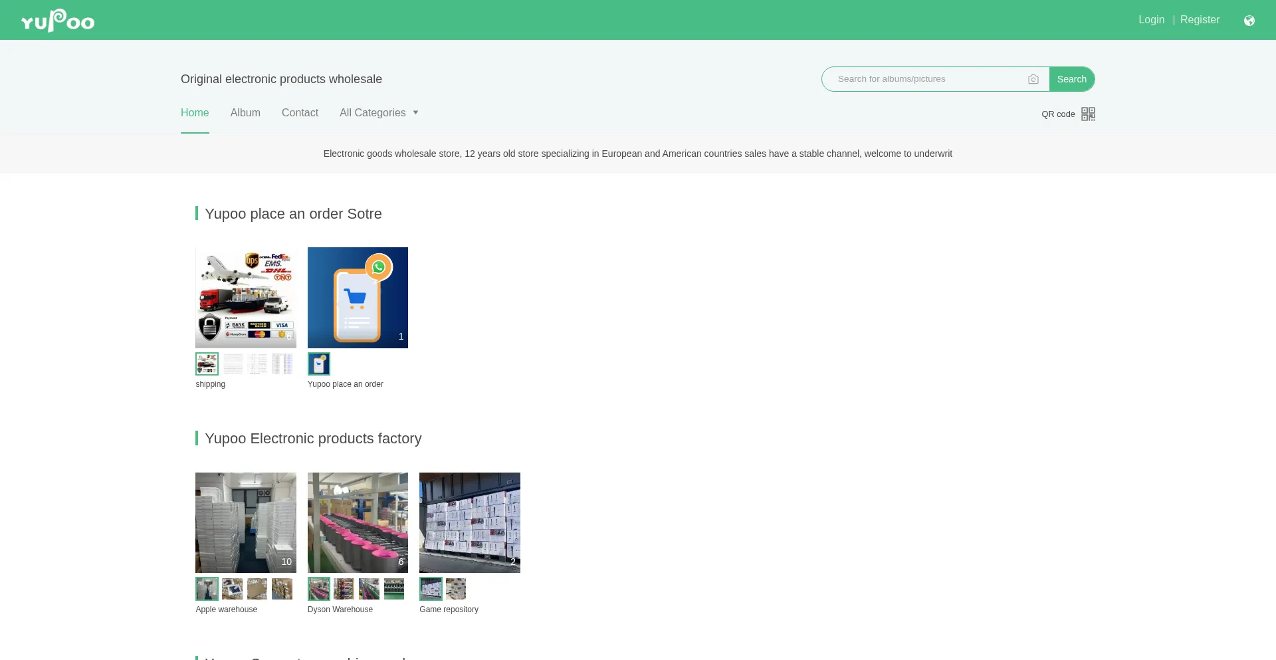Screen dimensions: 1276x660
Task: Open the QR code icon
Action: 1088,114
